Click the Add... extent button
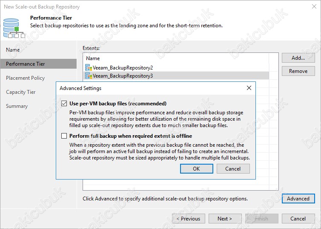Viewport: 321px width, 229px height. tap(298, 58)
